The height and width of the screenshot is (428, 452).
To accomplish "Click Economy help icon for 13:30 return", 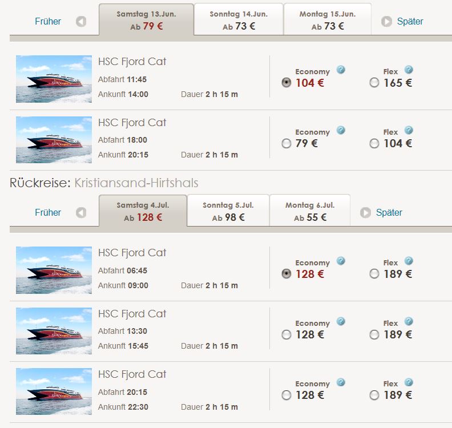I will [x=341, y=322].
